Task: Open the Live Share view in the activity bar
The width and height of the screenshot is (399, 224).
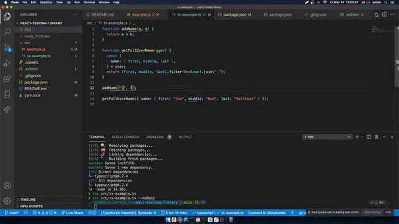Action: click(x=7, y=110)
